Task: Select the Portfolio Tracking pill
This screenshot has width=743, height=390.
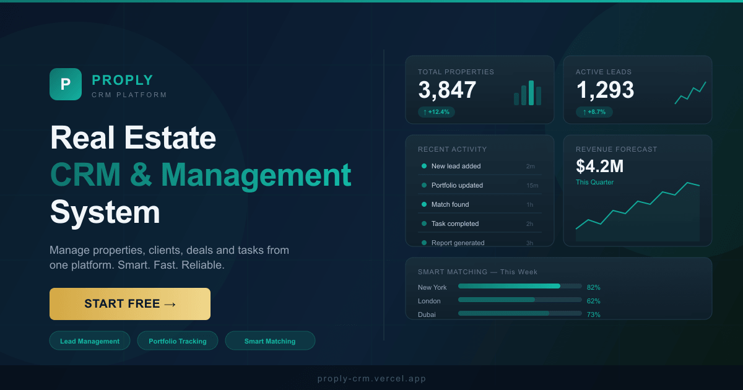Action: pos(178,341)
